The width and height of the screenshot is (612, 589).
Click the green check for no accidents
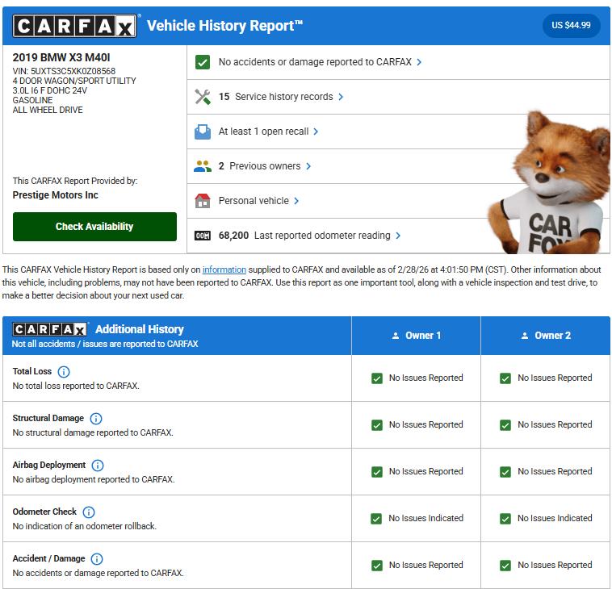tap(203, 62)
